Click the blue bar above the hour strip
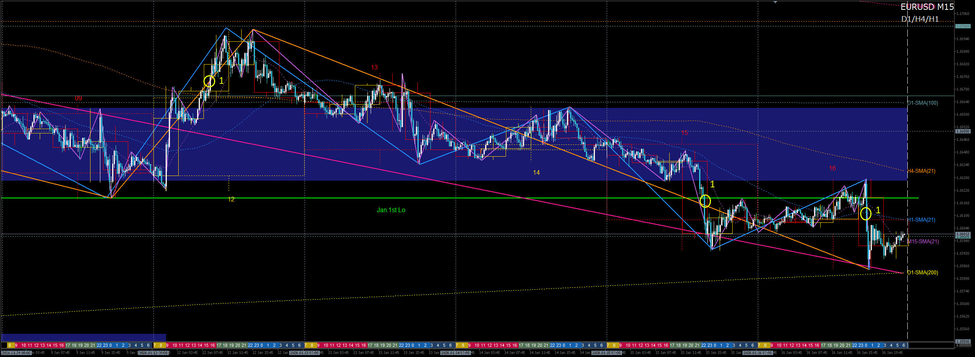Image resolution: width=975 pixels, height=357 pixels. 83,337
